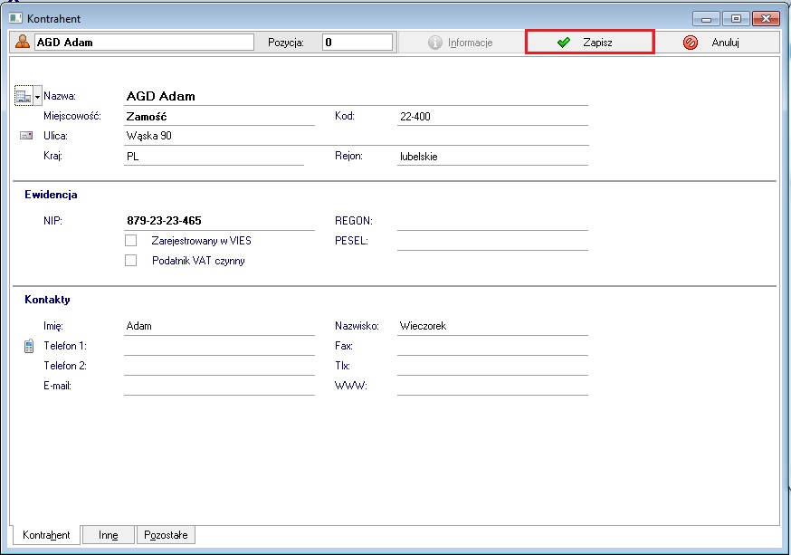Screen dimensions: 791x555
Task: Click the Tlx field
Action: pyautogui.click(x=493, y=366)
